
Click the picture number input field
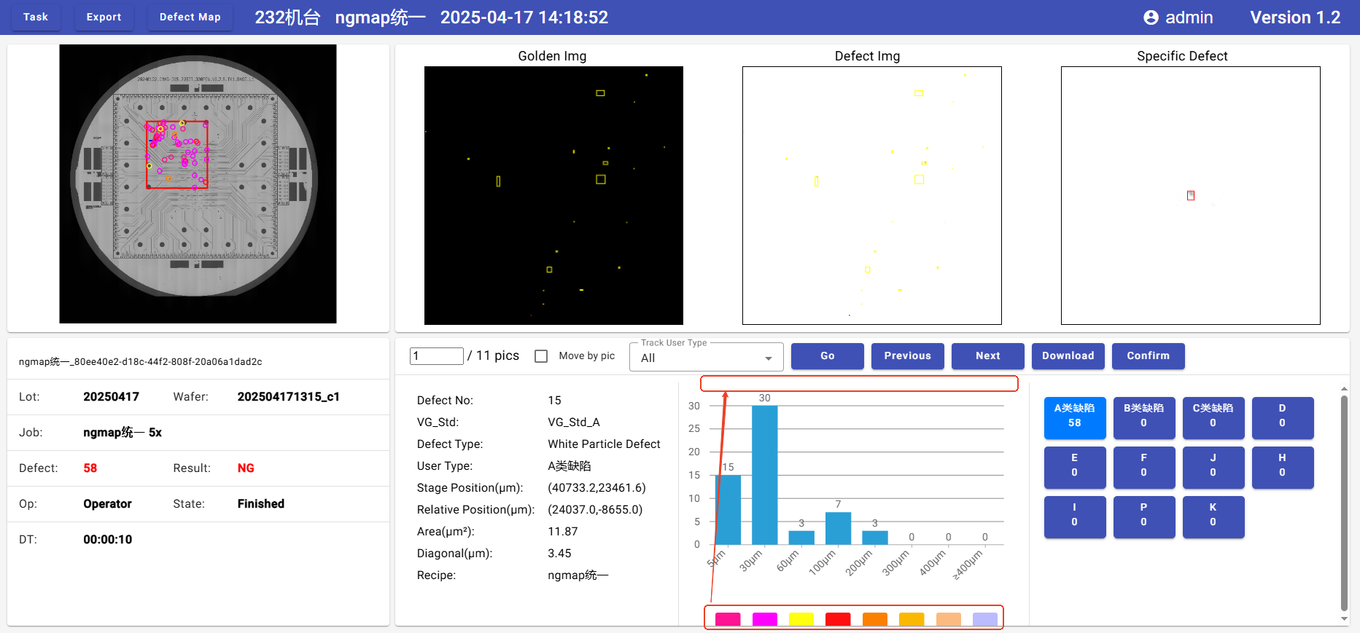click(437, 355)
